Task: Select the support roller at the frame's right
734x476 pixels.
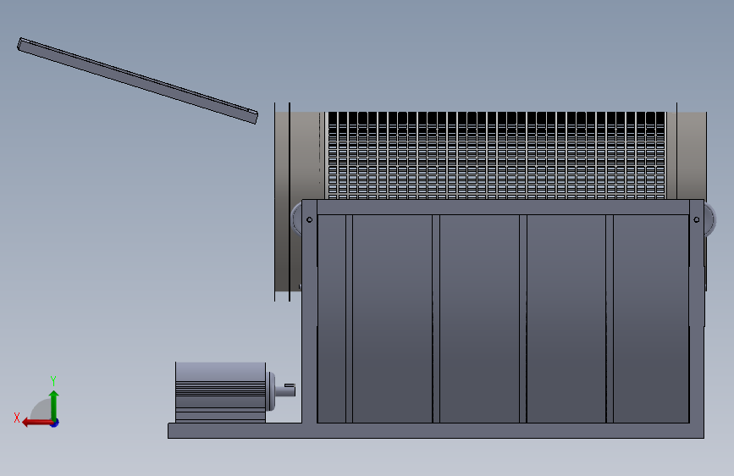Action: tap(709, 219)
